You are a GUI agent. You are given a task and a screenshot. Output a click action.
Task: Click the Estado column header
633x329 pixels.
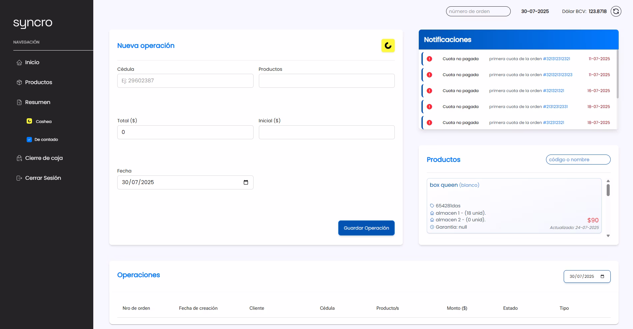coord(510,308)
